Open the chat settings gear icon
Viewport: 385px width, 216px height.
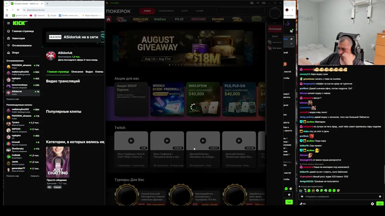point(372,204)
